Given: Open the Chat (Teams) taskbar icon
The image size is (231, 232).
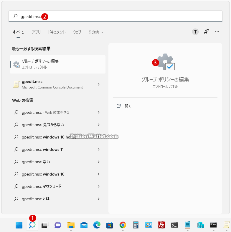Looking at the screenshot, I should pos(58,225).
